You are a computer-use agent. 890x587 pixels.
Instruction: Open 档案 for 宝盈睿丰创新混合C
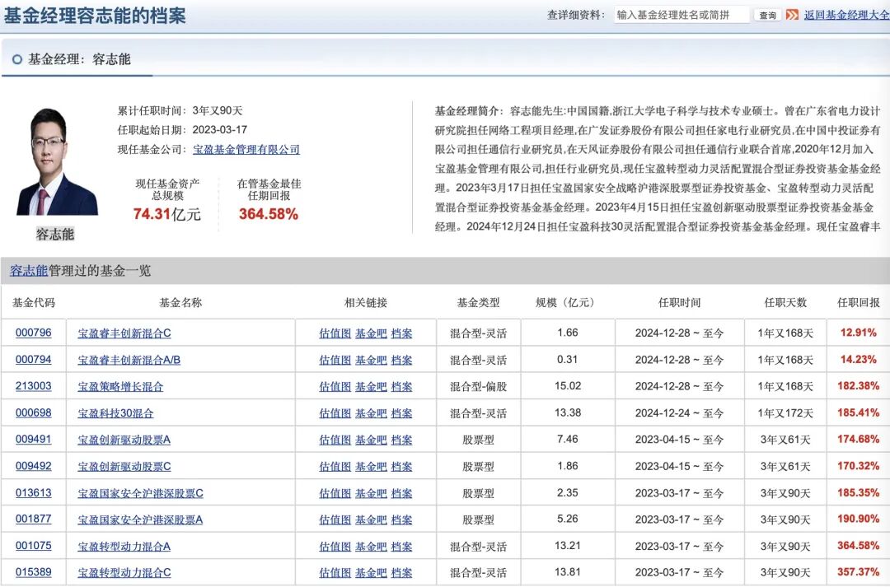pyautogui.click(x=402, y=333)
